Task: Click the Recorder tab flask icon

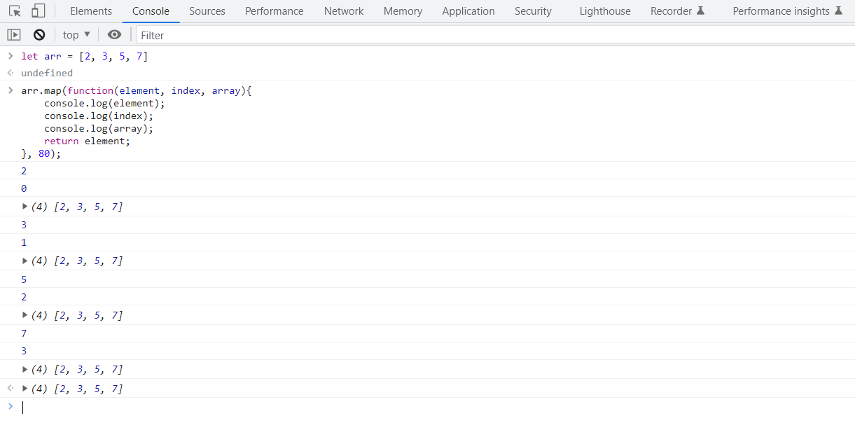Action: [700, 11]
